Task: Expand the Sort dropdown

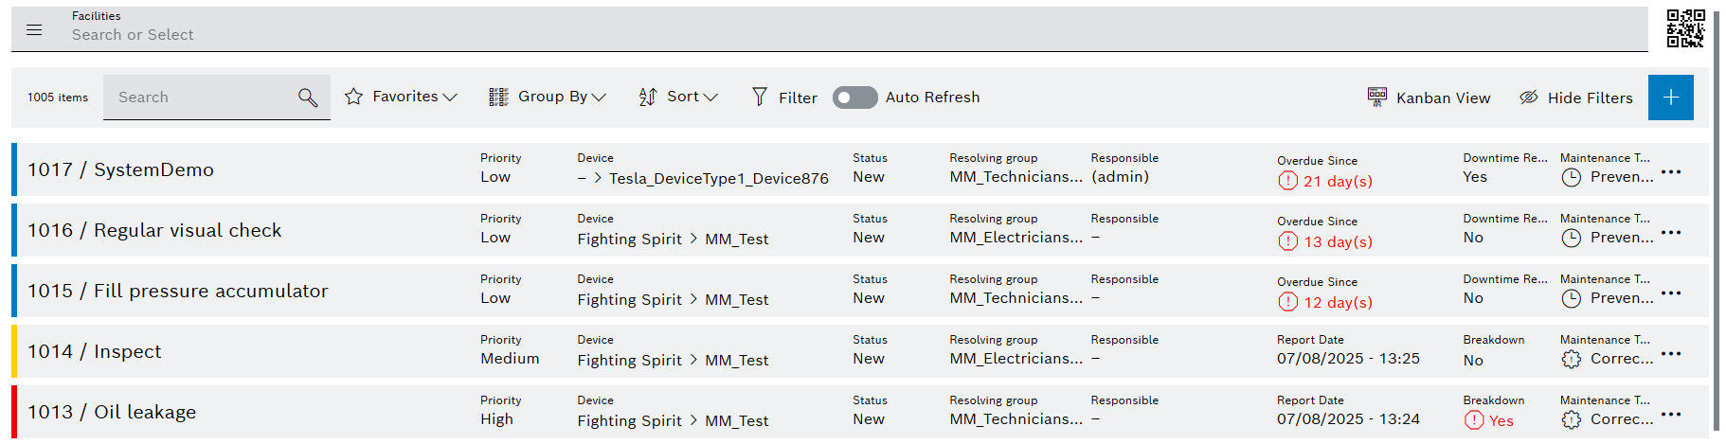Action: coord(678,97)
